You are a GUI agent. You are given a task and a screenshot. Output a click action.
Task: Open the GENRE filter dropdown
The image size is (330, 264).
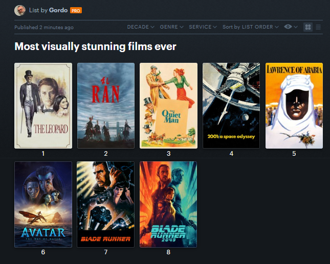click(171, 27)
